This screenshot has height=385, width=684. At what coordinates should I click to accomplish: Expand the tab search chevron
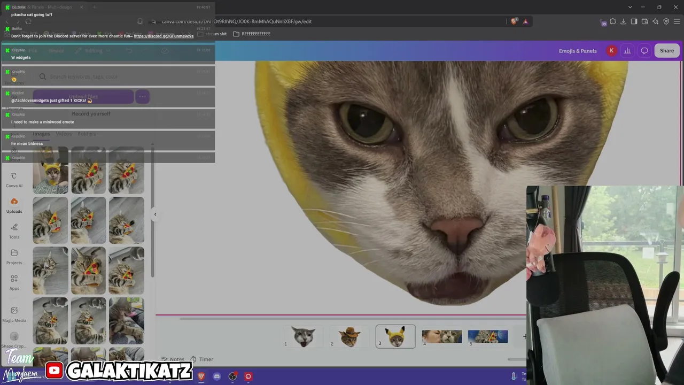[630, 7]
